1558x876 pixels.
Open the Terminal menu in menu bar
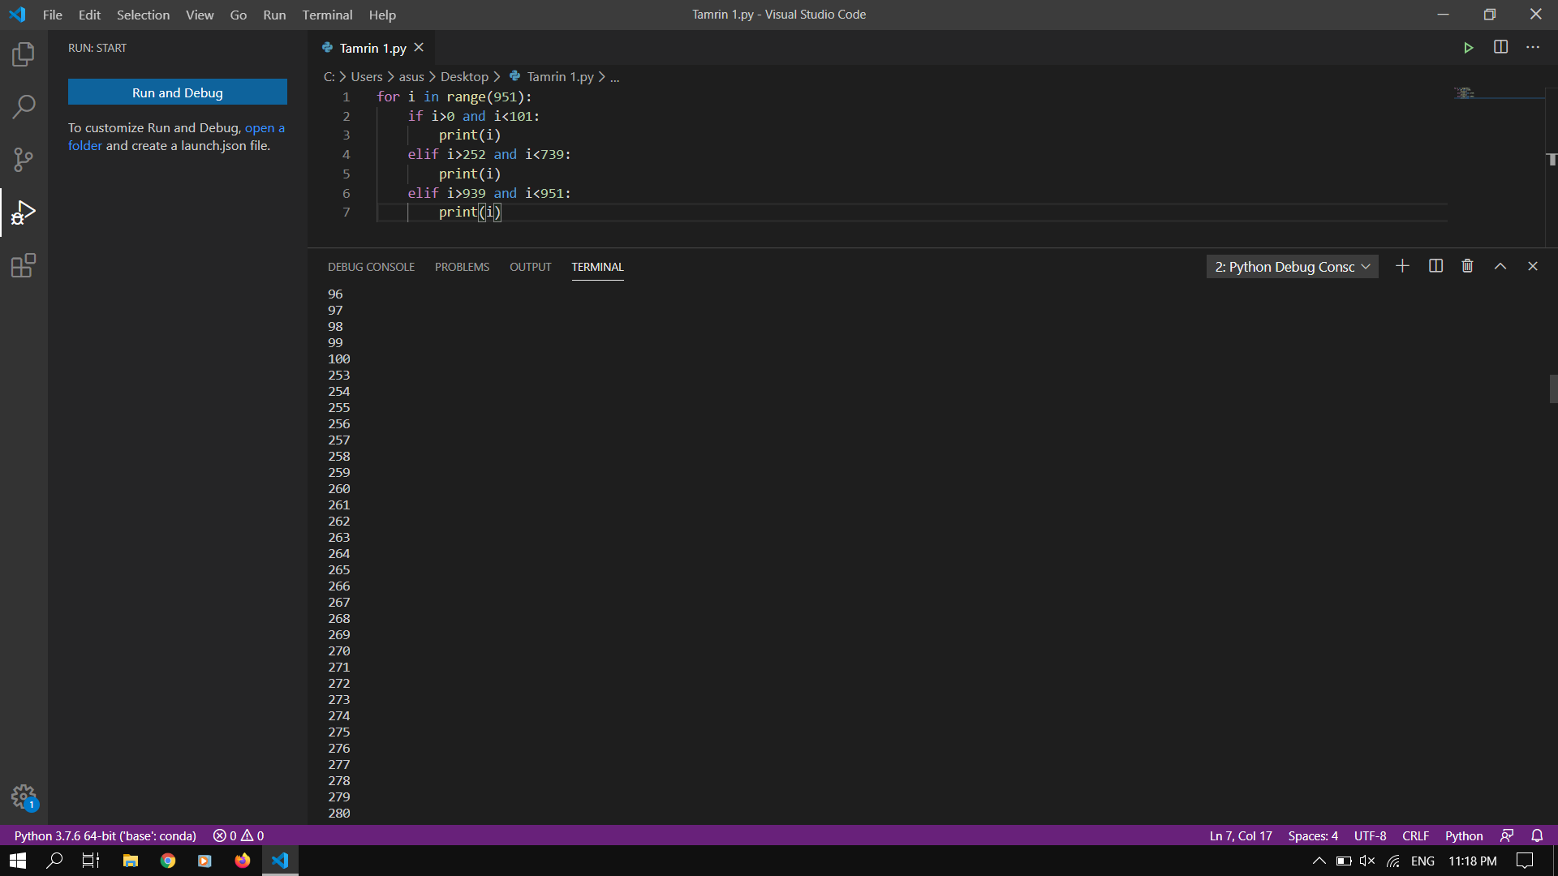(x=327, y=15)
